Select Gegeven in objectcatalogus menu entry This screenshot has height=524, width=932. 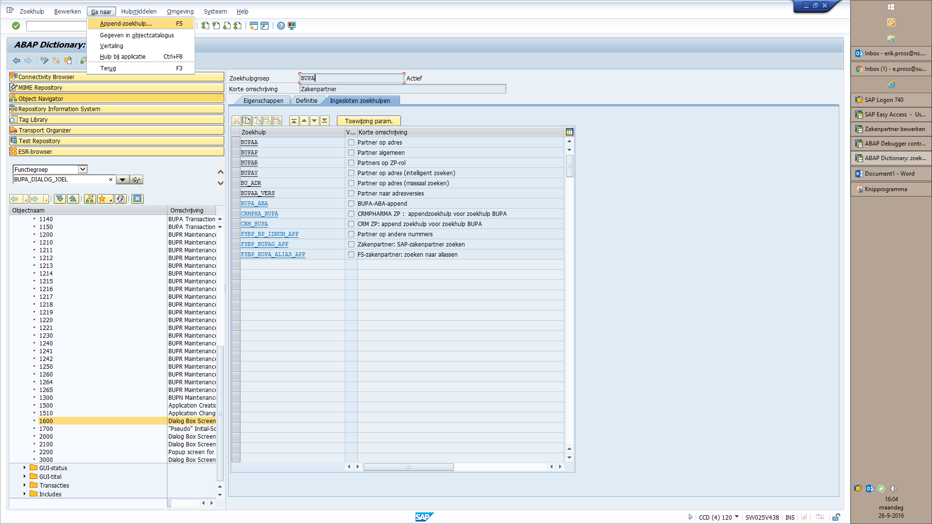pos(141,35)
